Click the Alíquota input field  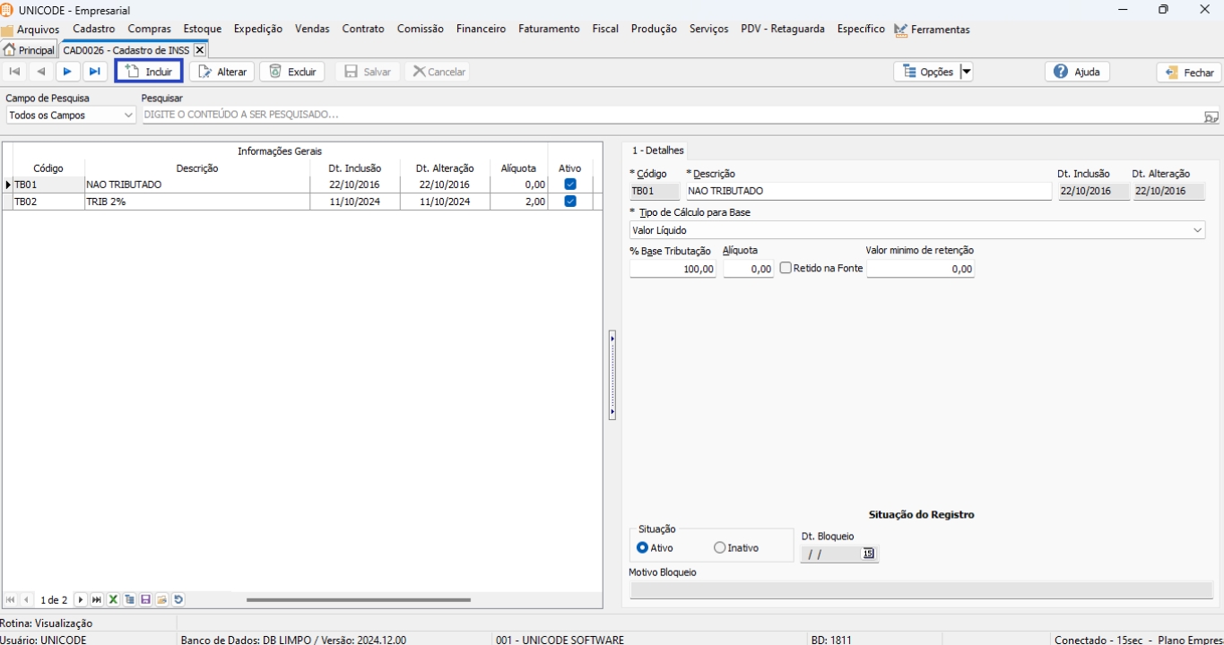[x=748, y=269]
